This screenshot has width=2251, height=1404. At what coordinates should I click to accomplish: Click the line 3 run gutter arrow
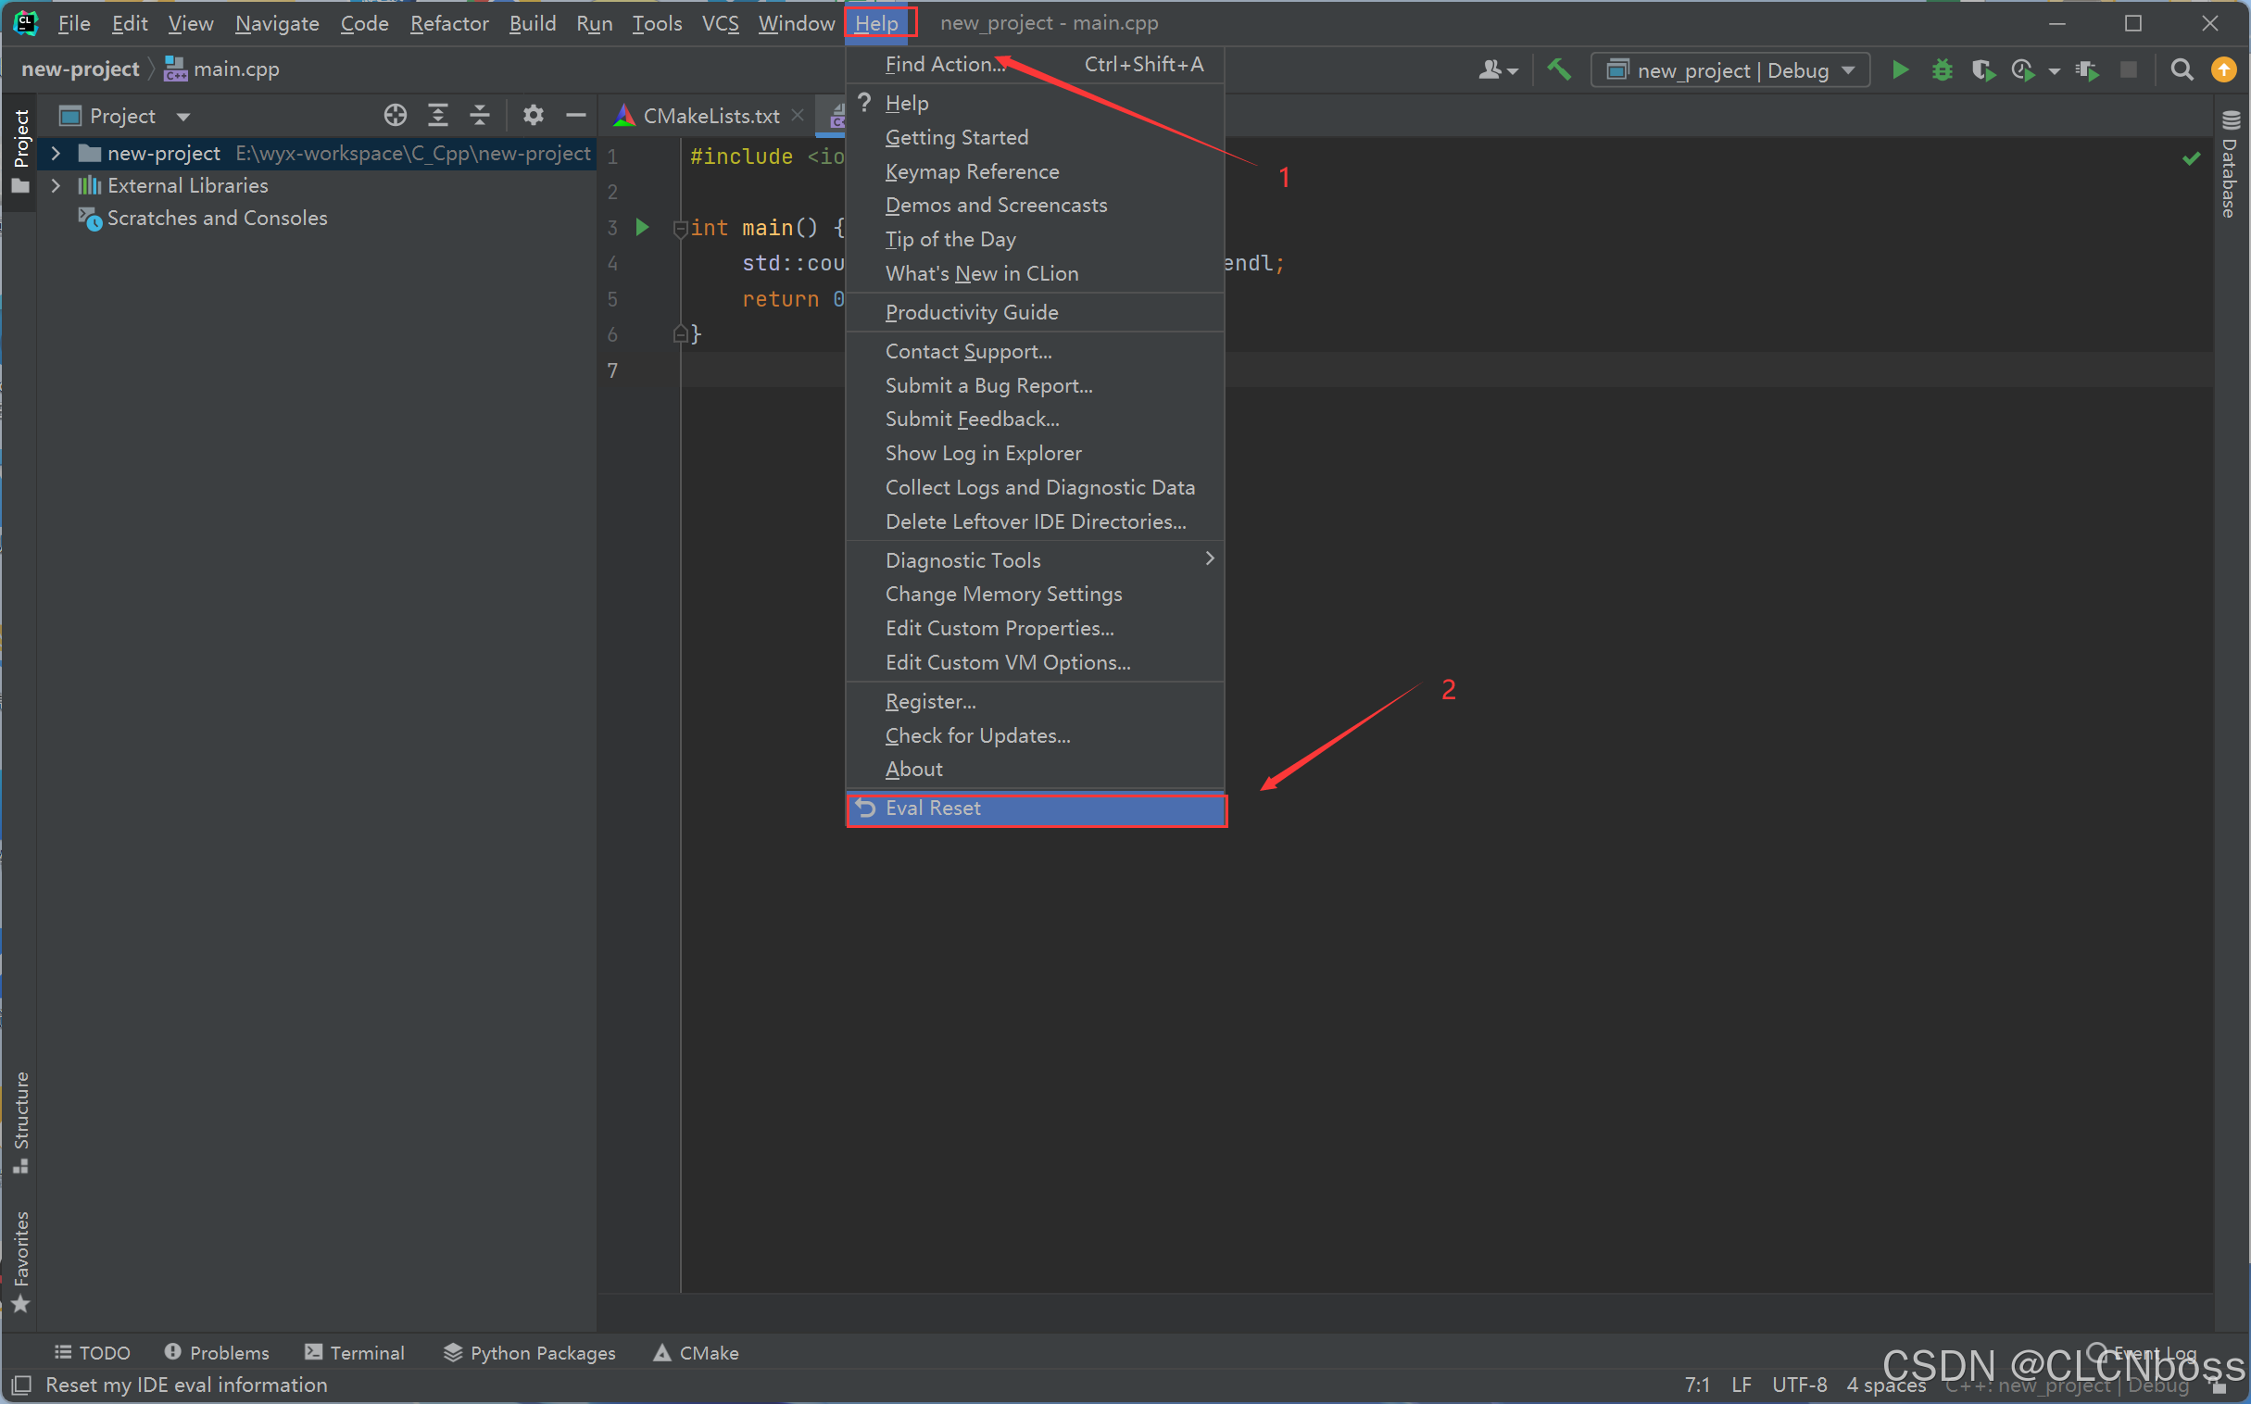642,228
